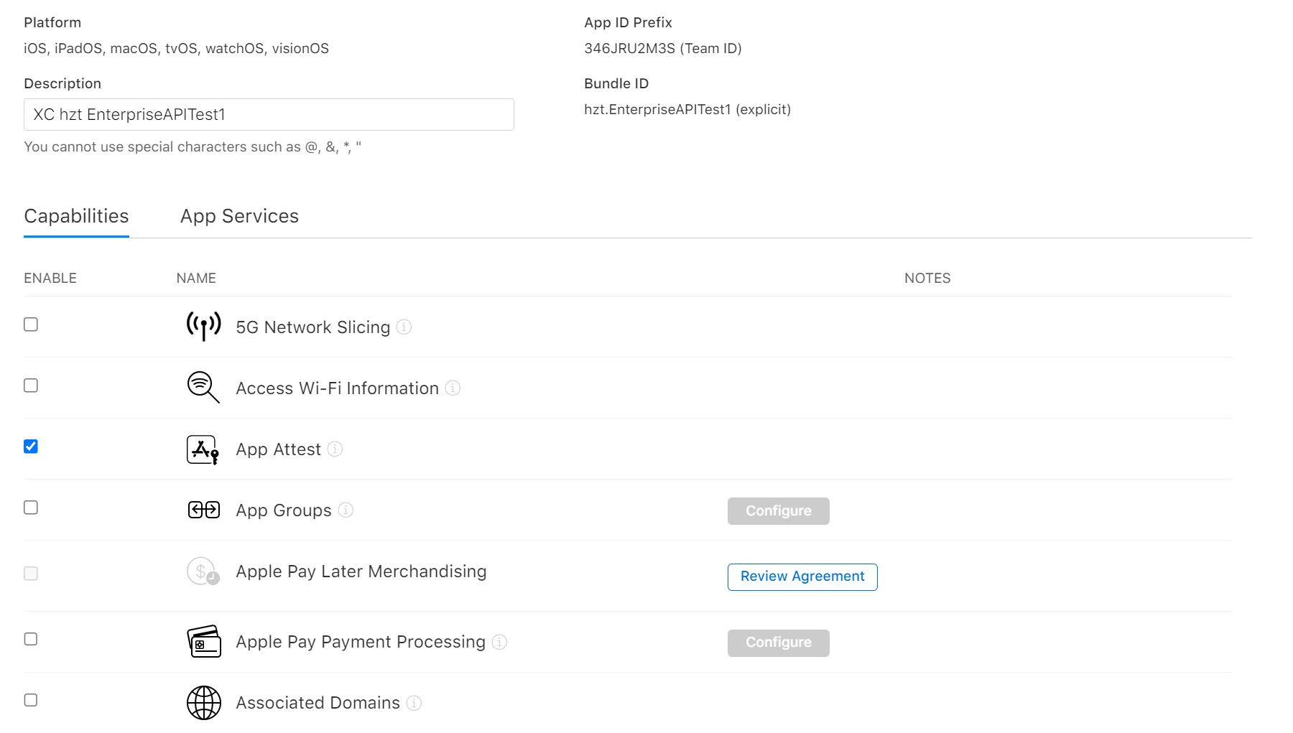This screenshot has height=733, width=1293.
Task: Open info icon beside Associated Domains
Action: (x=414, y=703)
